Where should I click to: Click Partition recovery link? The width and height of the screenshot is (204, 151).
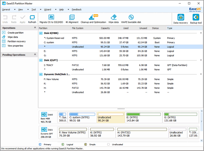coord(17,41)
